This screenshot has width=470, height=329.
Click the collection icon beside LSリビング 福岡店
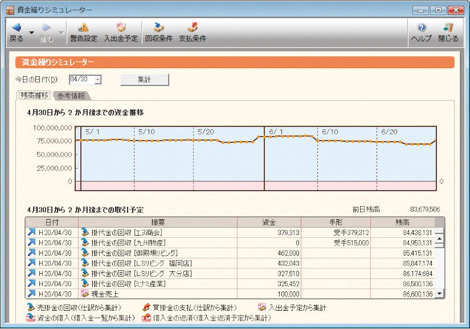(x=85, y=263)
